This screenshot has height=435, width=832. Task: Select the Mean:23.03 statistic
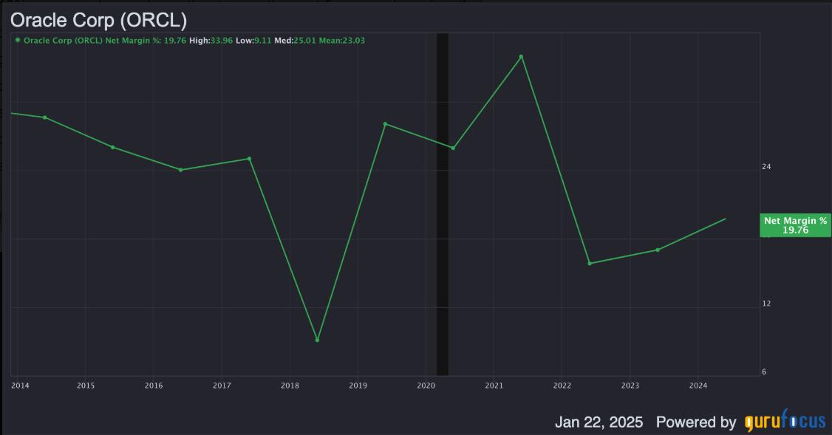coord(341,41)
